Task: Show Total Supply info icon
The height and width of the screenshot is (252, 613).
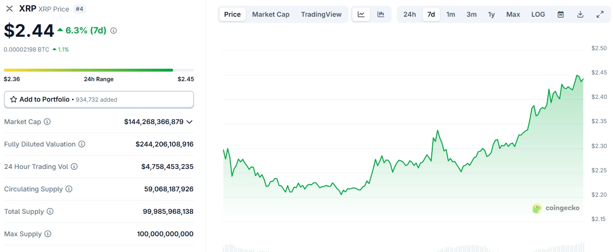Action: click(50, 211)
